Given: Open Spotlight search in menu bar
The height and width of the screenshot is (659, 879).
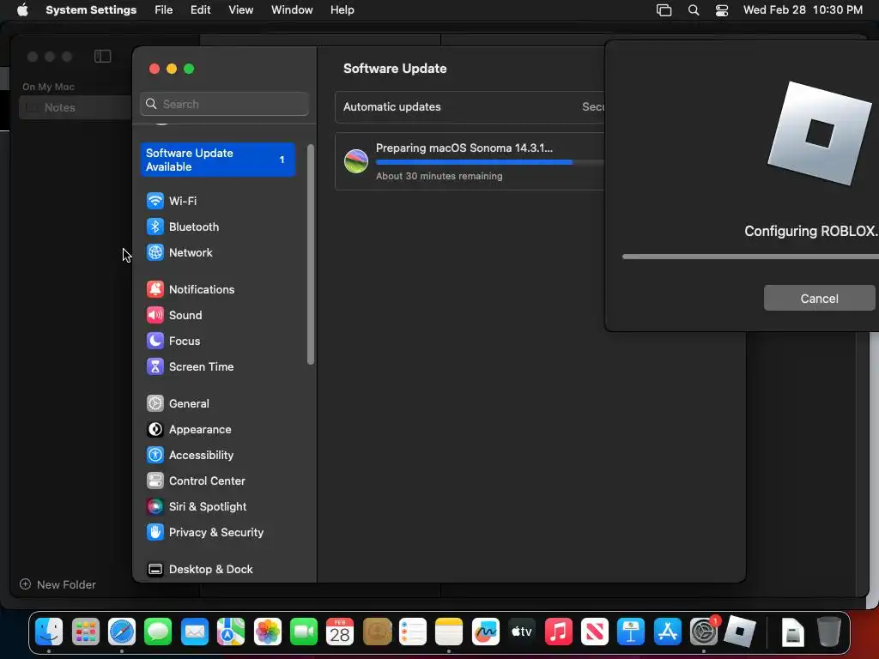Looking at the screenshot, I should (694, 10).
